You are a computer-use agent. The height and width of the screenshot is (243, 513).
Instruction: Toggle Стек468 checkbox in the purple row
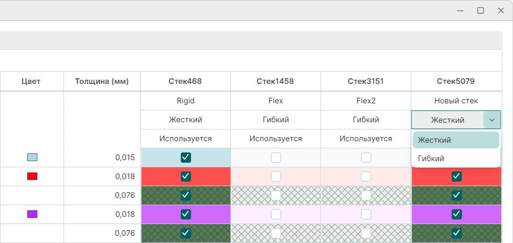pos(186,214)
